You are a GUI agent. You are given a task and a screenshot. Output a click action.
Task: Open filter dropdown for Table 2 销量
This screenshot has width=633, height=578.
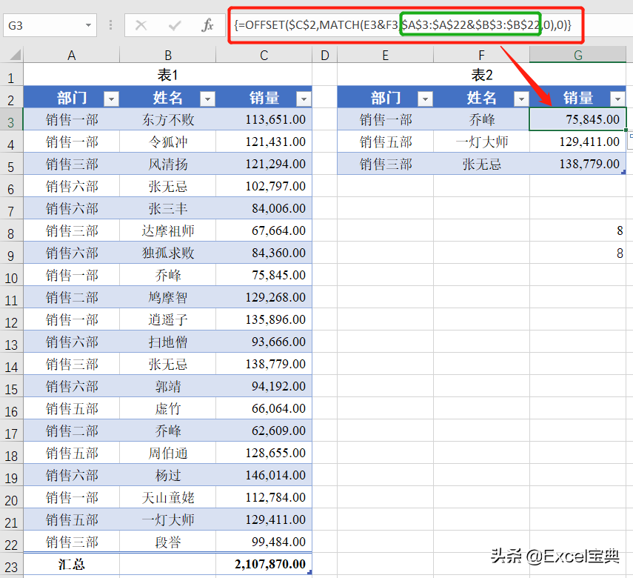click(617, 99)
